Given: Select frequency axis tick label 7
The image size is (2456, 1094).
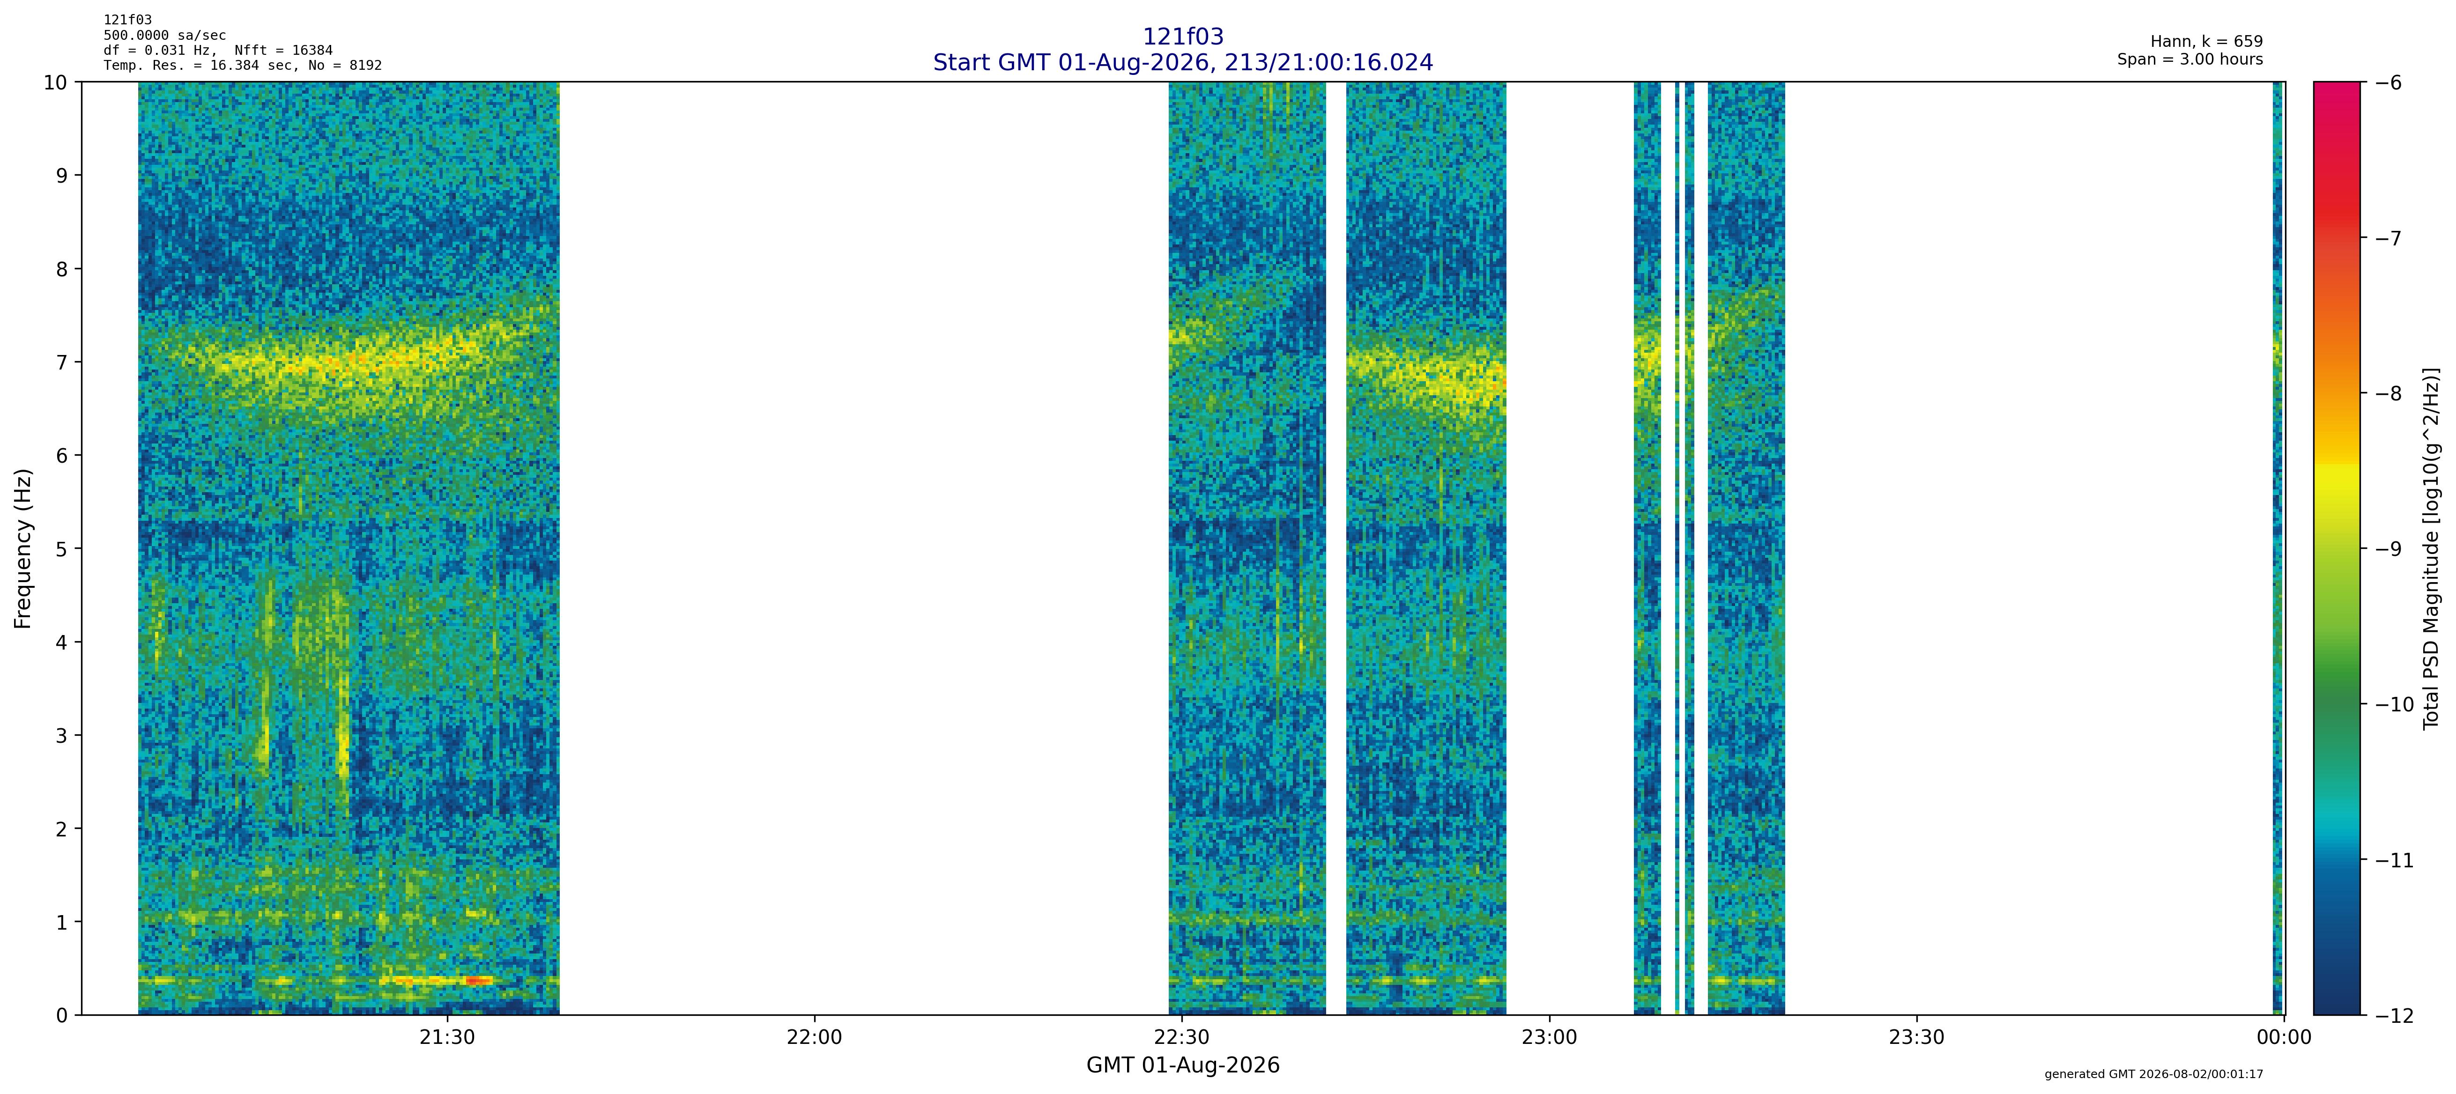Looking at the screenshot, I should tap(62, 363).
